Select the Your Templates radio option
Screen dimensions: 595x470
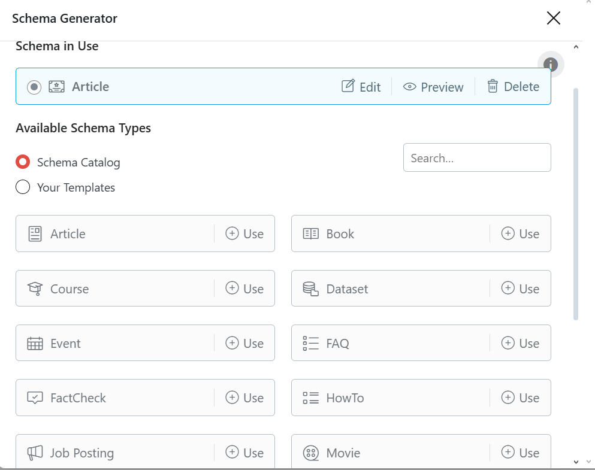(x=23, y=187)
